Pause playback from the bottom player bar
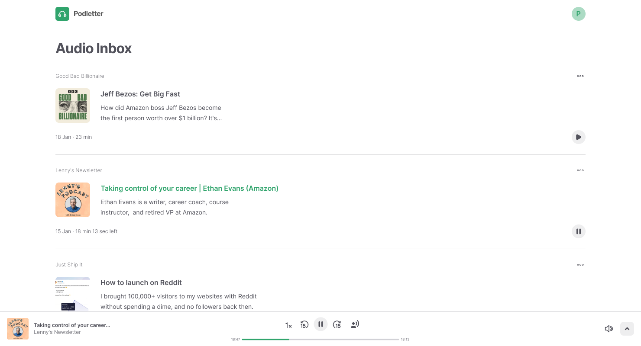The height and width of the screenshot is (346, 641). point(320,324)
